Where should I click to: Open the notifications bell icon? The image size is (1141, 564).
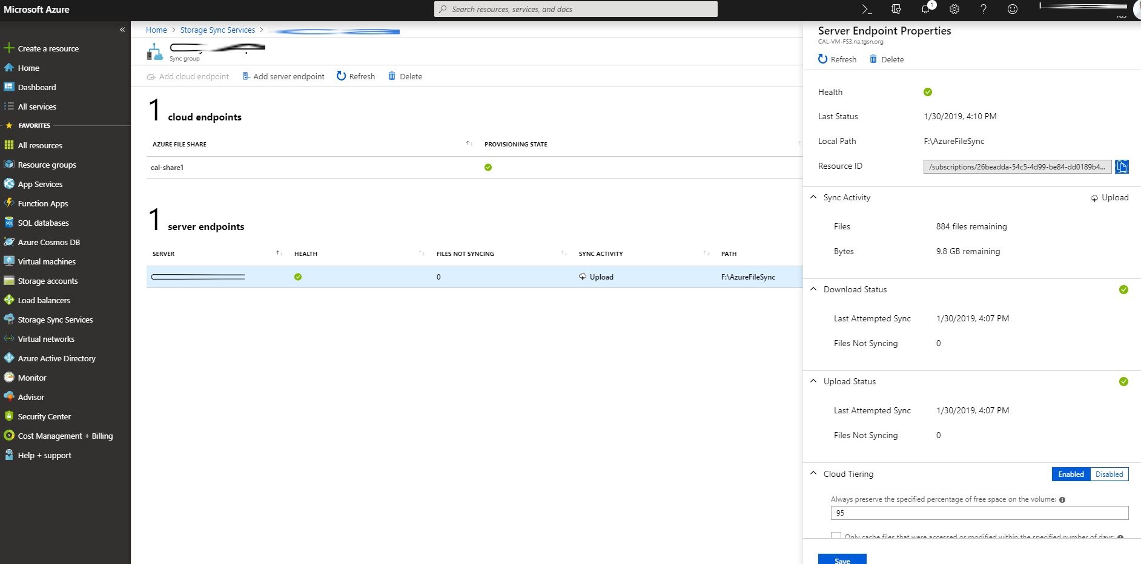point(925,9)
